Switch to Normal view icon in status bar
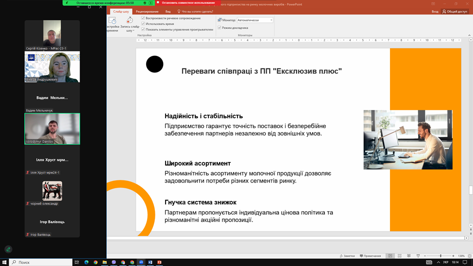The width and height of the screenshot is (473, 266). 390,256
